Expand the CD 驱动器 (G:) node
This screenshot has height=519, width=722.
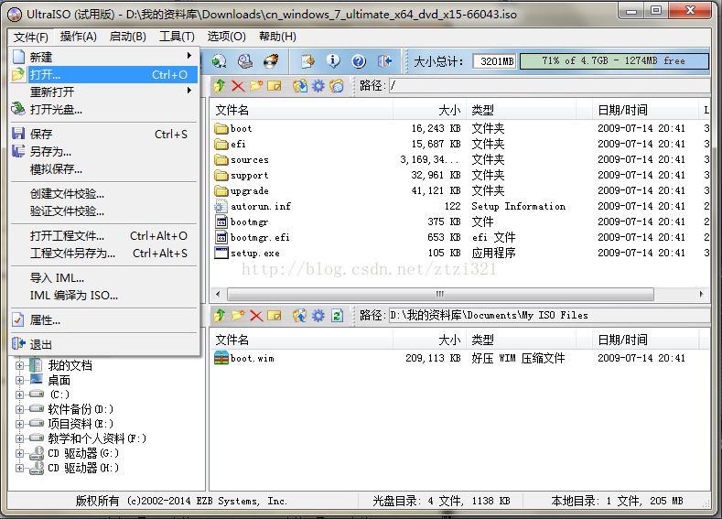click(19, 454)
